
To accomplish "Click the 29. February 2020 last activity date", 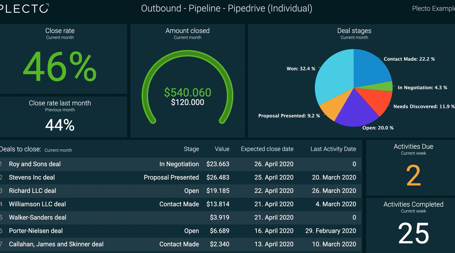I will (x=331, y=231).
